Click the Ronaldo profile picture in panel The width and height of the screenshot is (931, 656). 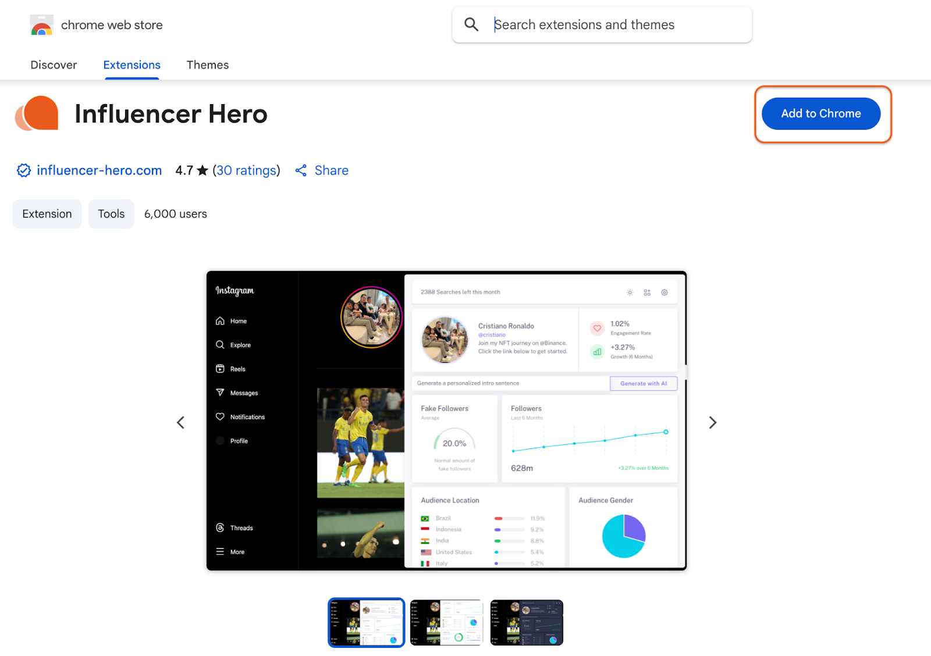445,340
